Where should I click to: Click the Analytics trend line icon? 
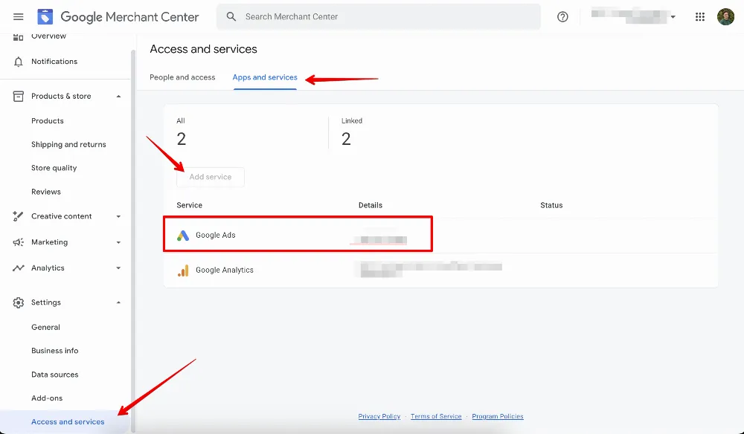18,268
